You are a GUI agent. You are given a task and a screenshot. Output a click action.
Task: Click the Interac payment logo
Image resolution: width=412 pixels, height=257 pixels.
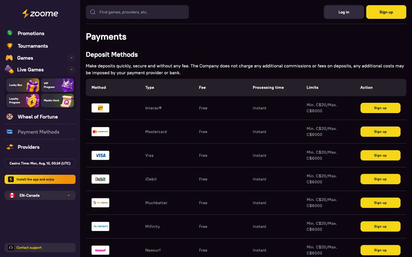[100, 108]
